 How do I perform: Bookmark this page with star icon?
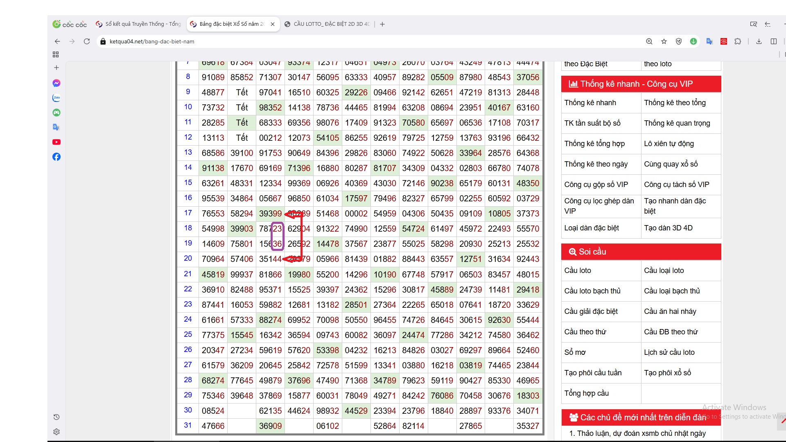[664, 41]
